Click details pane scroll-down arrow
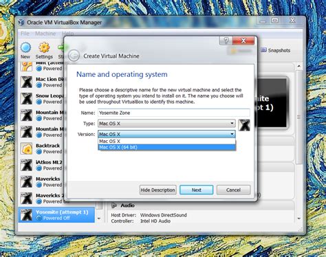Image resolution: width=326 pixels, height=257 pixels. (298, 219)
